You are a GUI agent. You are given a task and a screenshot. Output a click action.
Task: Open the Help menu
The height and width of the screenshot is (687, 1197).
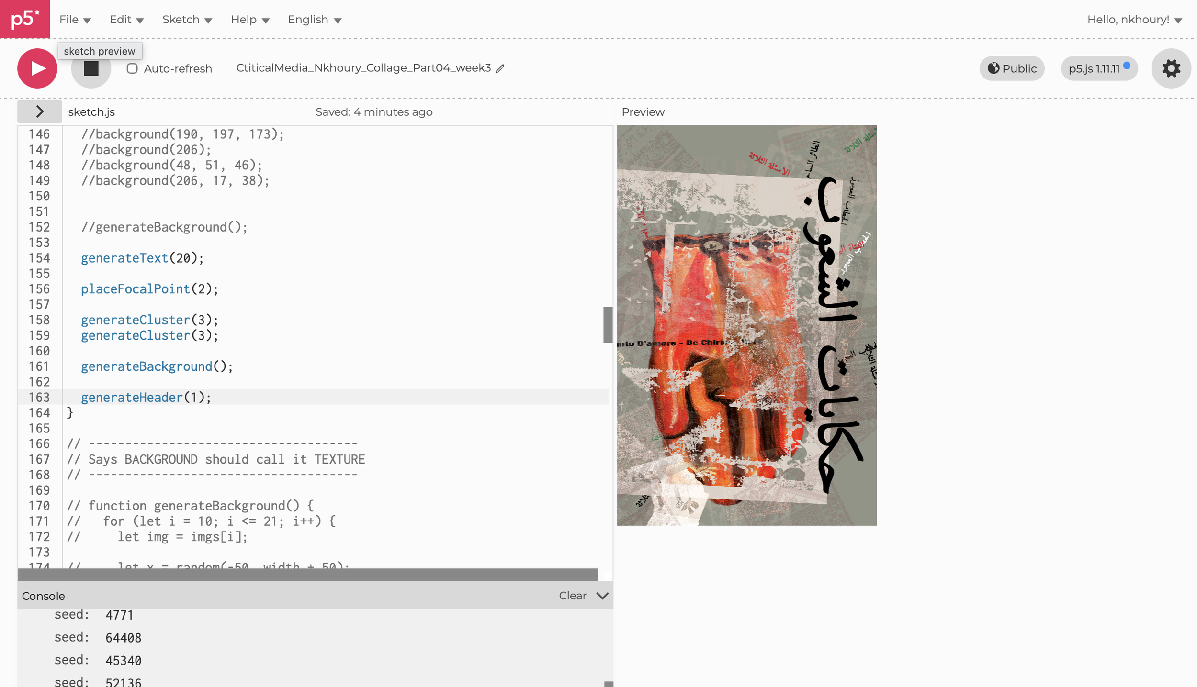point(250,20)
